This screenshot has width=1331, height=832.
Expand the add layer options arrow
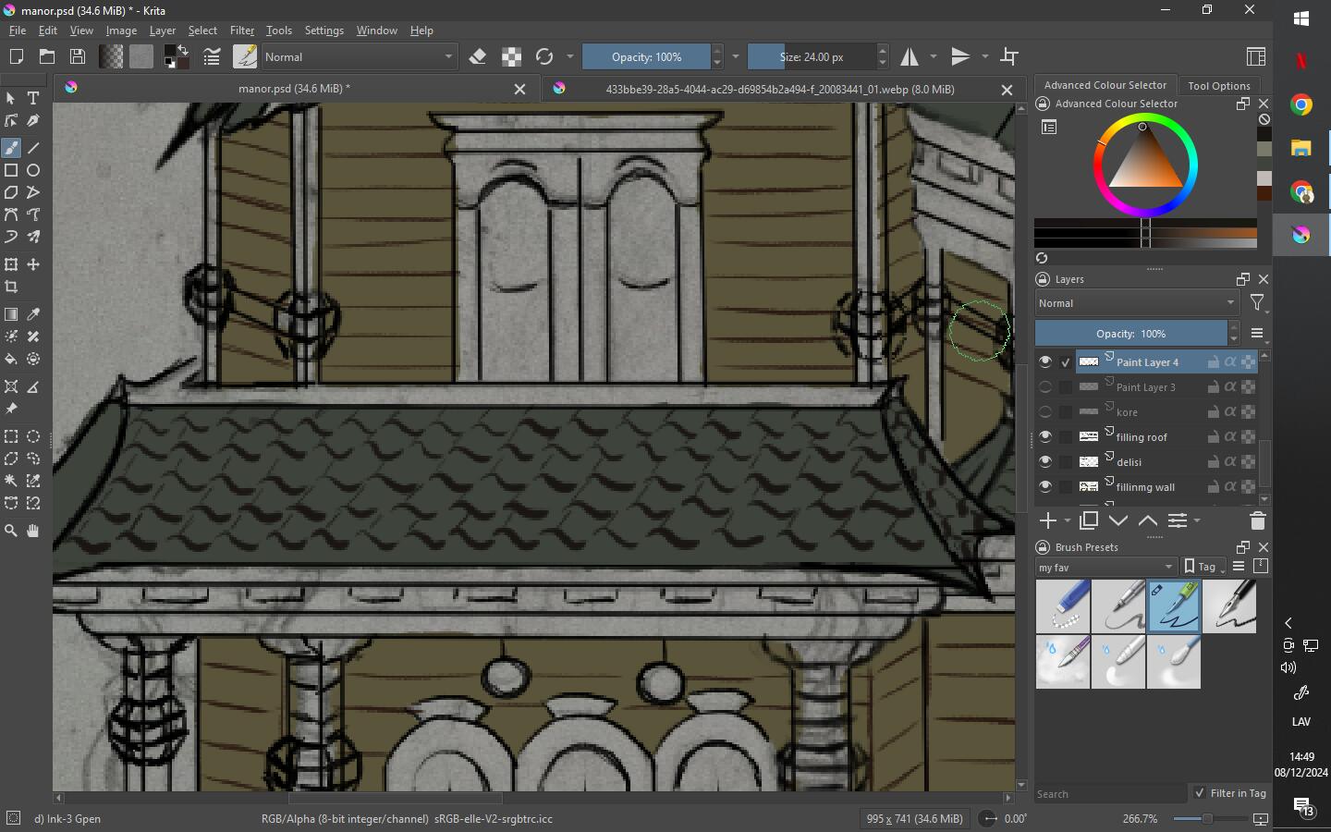coord(1068,521)
